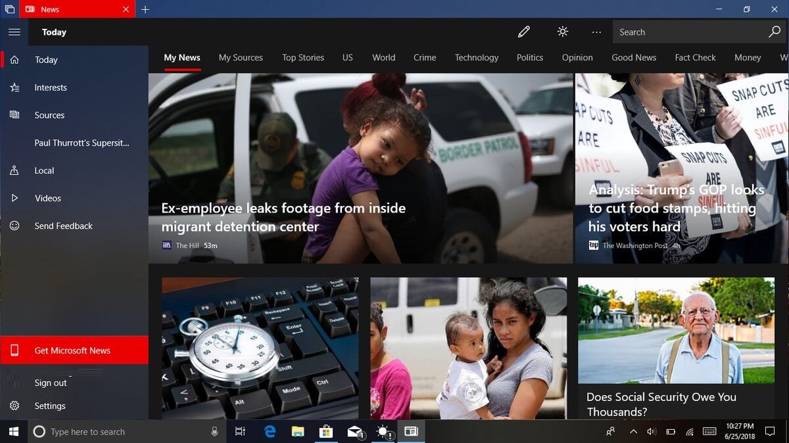The width and height of the screenshot is (789, 443).
Task: Open the US news tab
Action: pyautogui.click(x=348, y=58)
